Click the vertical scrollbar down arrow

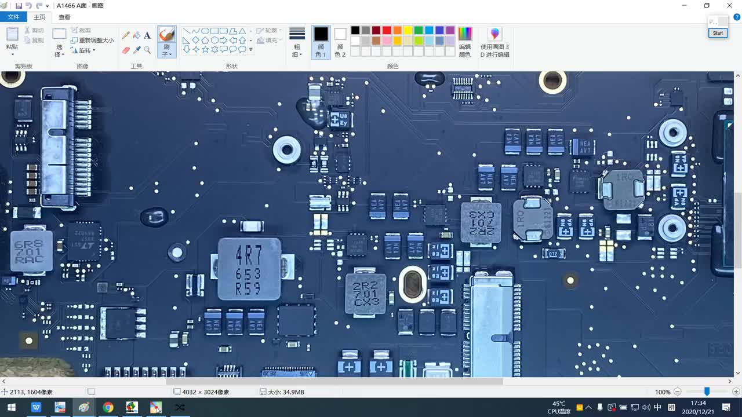(x=737, y=373)
